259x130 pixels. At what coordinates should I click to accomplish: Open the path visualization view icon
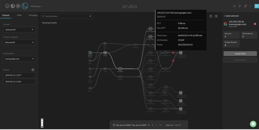tap(25, 6)
